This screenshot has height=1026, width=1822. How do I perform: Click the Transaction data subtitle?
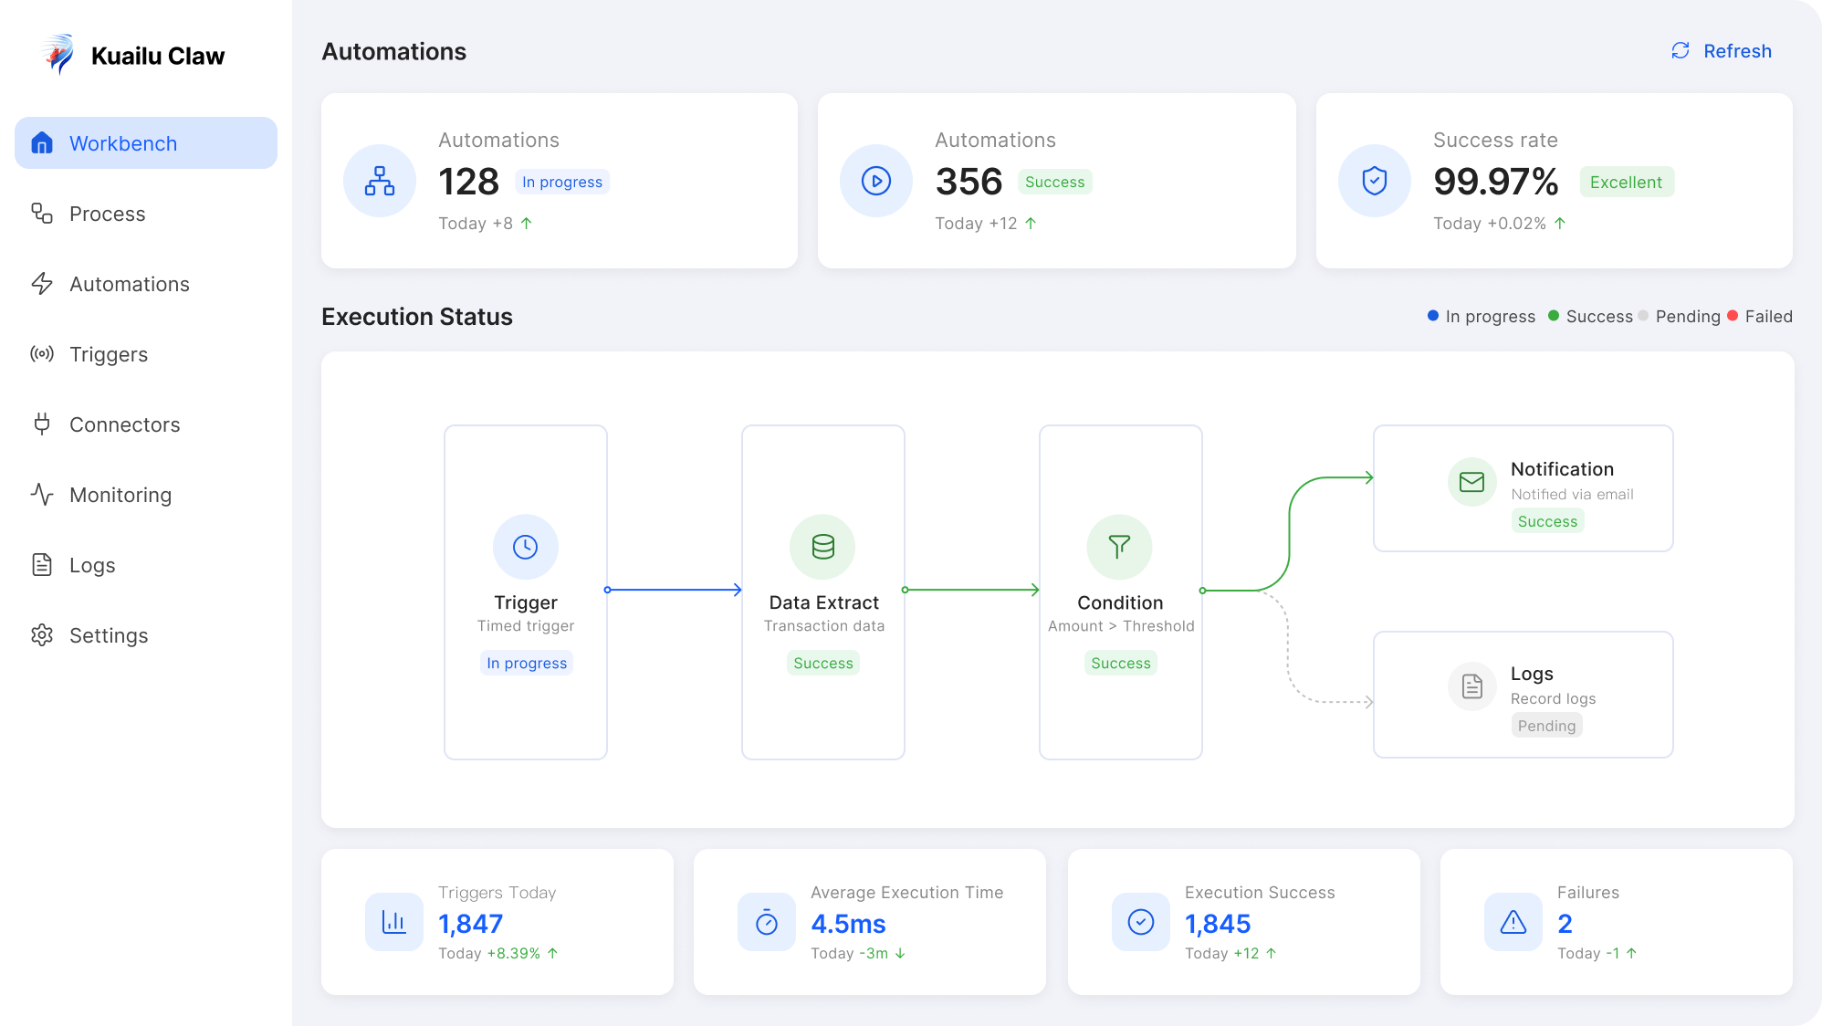(824, 626)
